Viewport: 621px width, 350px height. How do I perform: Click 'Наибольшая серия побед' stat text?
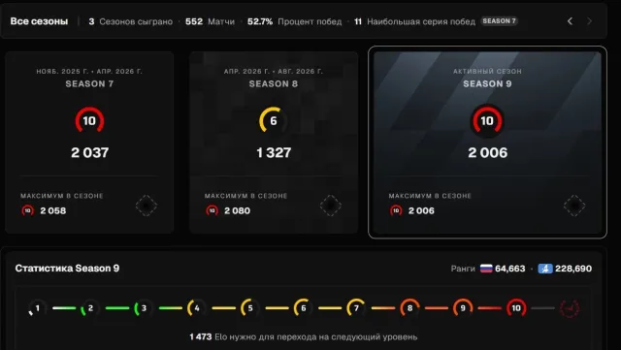coord(421,21)
